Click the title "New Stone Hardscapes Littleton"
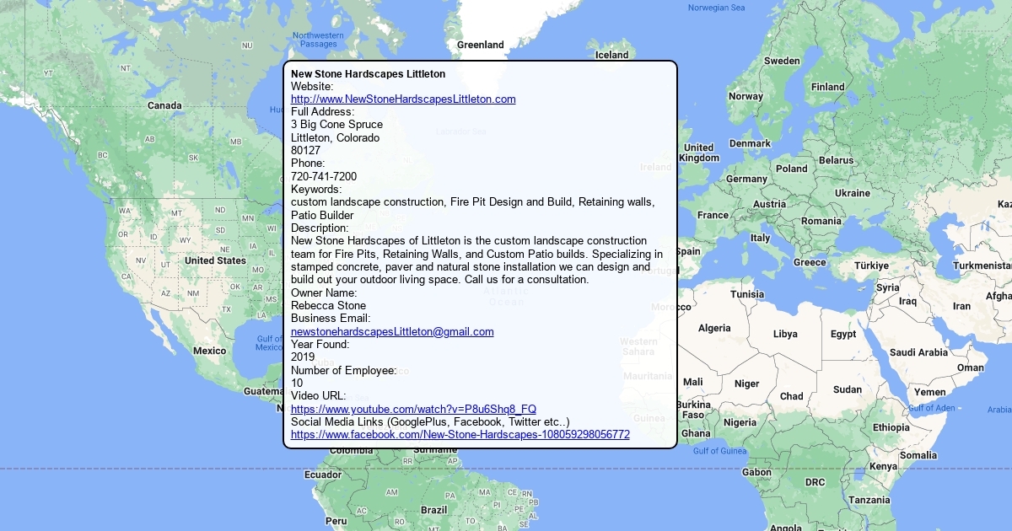This screenshot has height=531, width=1012. coord(368,74)
